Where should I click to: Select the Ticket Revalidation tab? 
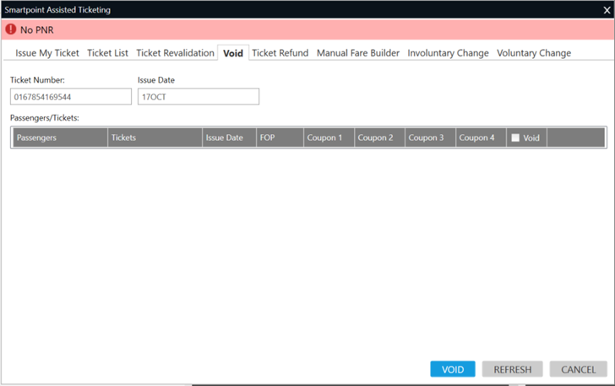(x=175, y=53)
